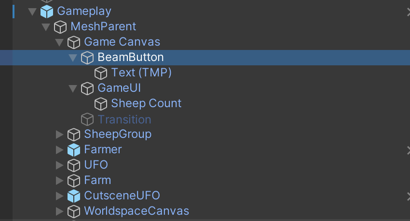Select the Text (TMP) object
The image size is (410, 221).
141,73
